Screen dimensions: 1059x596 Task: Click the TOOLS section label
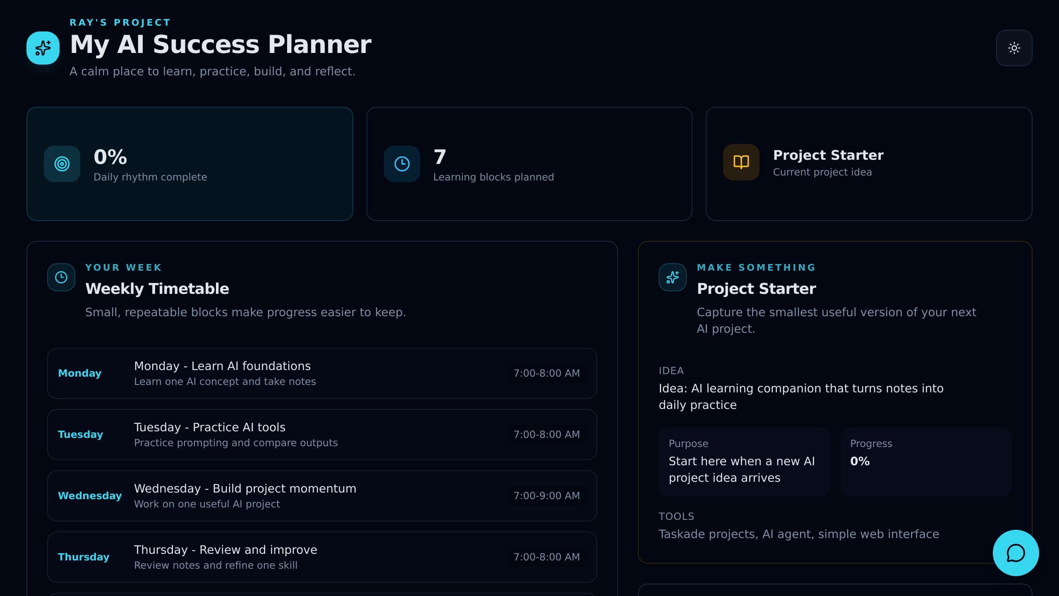pyautogui.click(x=676, y=517)
